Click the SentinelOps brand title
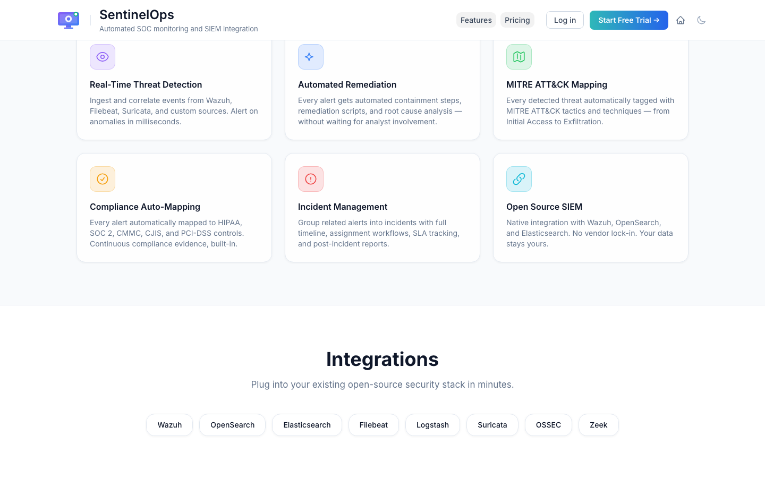The height and width of the screenshot is (478, 765). coord(137,15)
